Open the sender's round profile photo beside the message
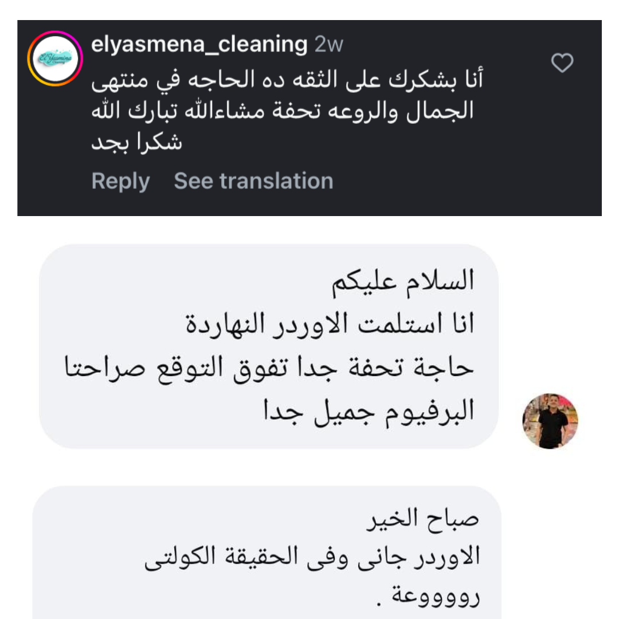 pyautogui.click(x=550, y=421)
